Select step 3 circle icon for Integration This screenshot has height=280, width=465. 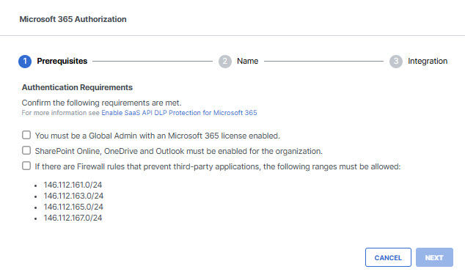coord(396,62)
